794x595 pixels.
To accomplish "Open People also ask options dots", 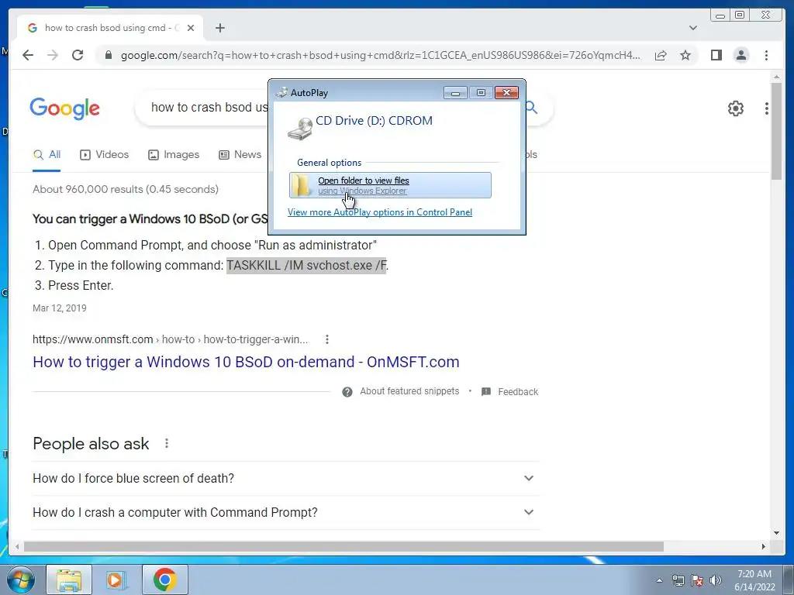I will [x=167, y=444].
